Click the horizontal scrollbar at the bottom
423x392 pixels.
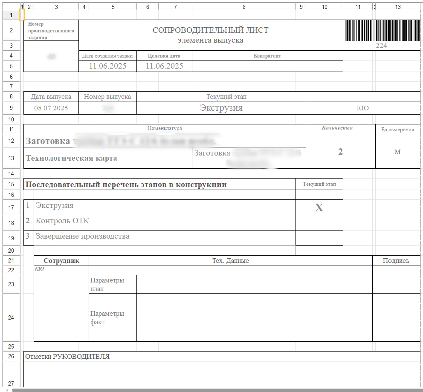(x=213, y=390)
